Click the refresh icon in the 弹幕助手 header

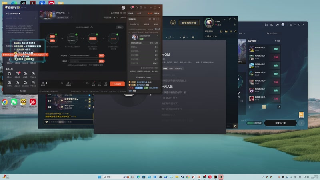point(158,19)
